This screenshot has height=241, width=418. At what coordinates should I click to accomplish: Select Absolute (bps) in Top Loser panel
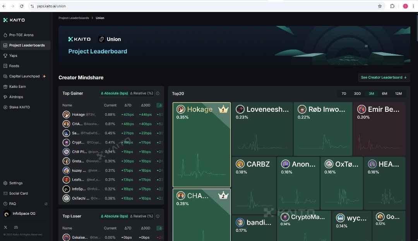[114, 216]
